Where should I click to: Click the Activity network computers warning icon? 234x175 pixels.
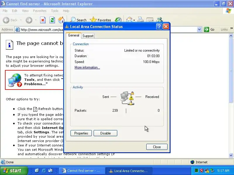pos(127,98)
